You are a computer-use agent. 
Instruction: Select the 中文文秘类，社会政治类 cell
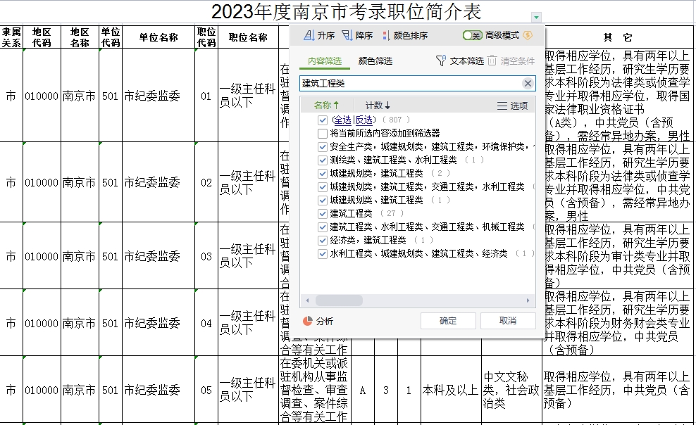pyautogui.click(x=512, y=390)
